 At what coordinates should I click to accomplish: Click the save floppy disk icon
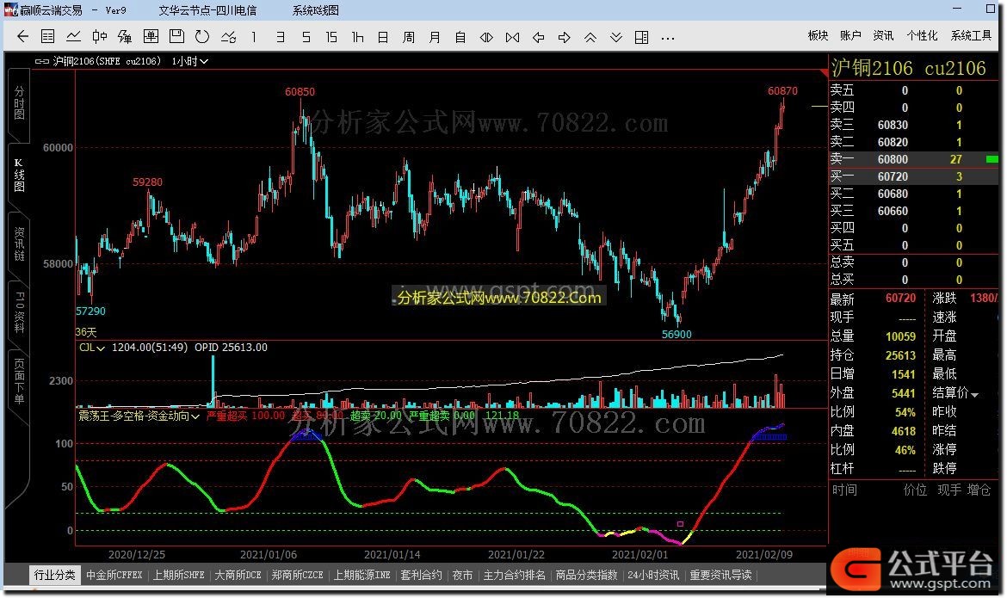pos(176,37)
